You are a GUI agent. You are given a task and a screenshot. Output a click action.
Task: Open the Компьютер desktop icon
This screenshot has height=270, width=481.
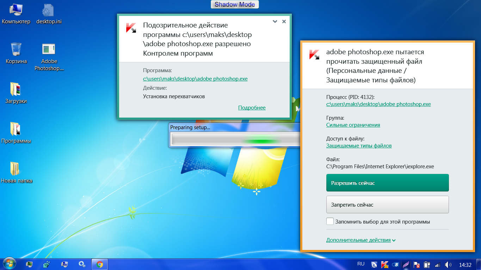16,14
